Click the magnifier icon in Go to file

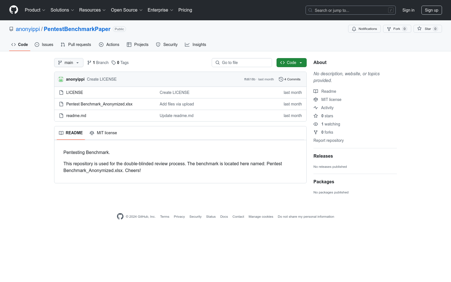point(218,63)
